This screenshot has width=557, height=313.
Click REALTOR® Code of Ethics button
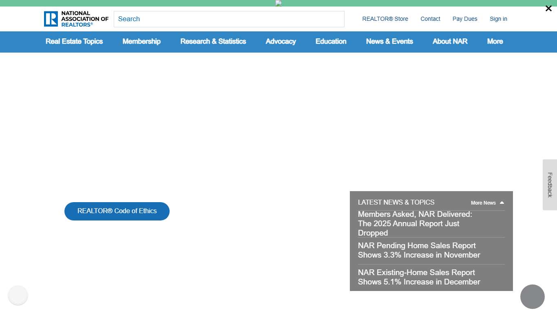click(x=117, y=211)
